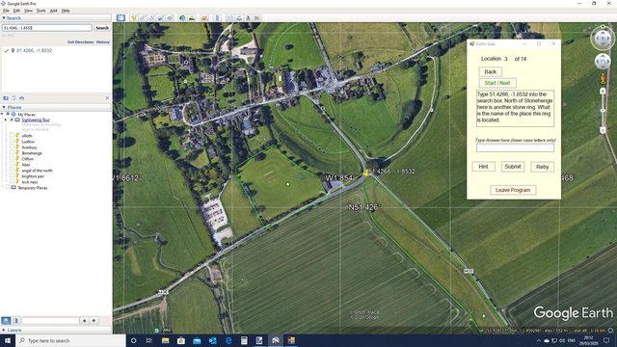This screenshot has width=617, height=347.
Task: Select the Add Image Overlay tool
Action: (x=161, y=18)
